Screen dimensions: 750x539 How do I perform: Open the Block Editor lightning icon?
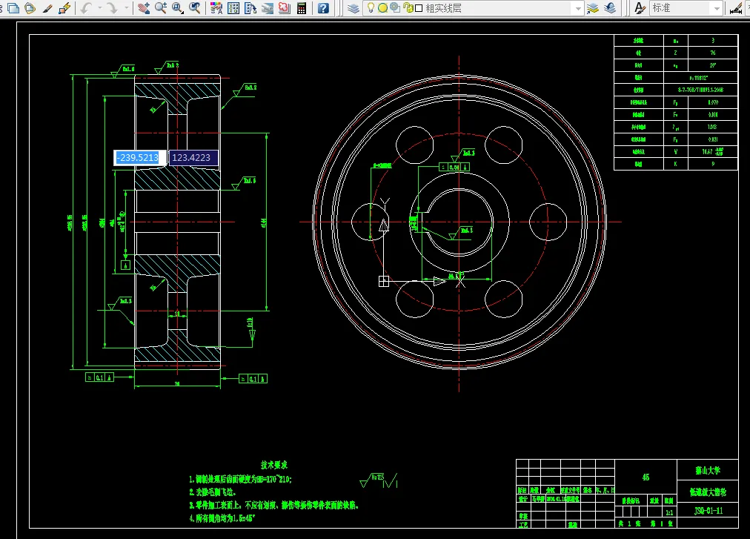coord(64,8)
